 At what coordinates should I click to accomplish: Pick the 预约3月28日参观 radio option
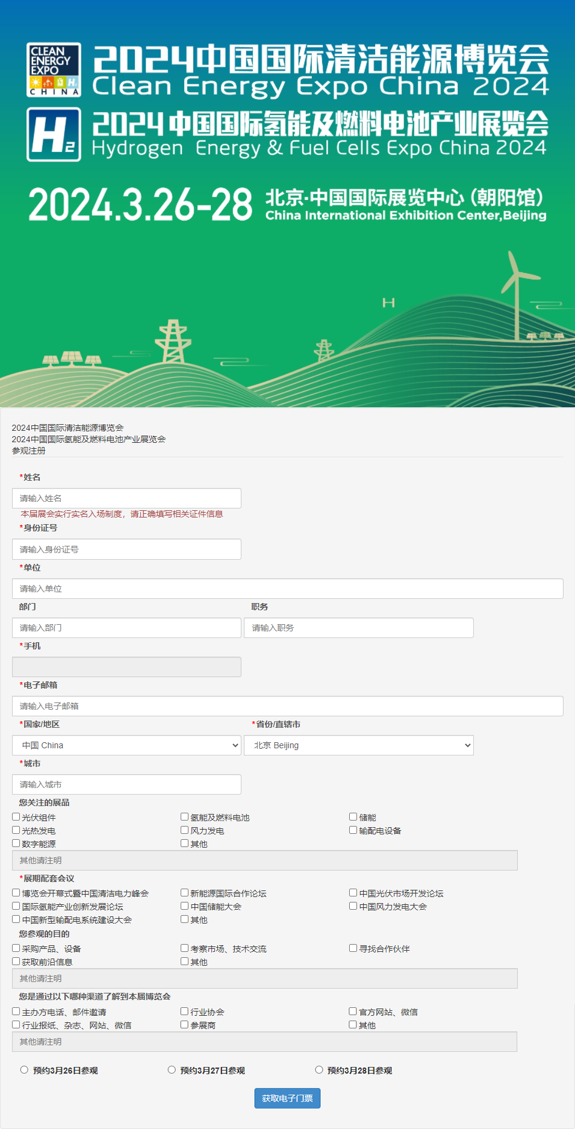[319, 1070]
